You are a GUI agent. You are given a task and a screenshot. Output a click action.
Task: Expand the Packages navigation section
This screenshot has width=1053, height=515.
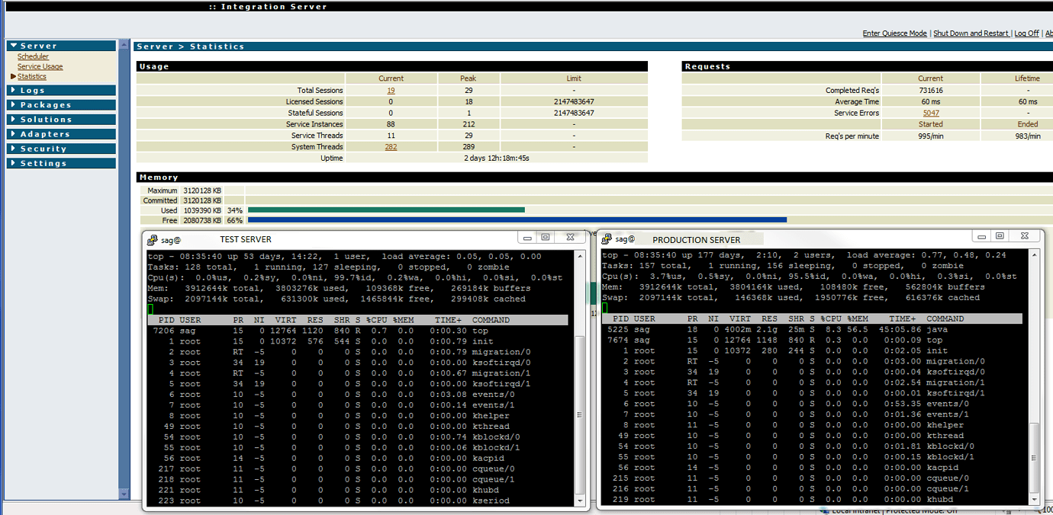(x=61, y=105)
